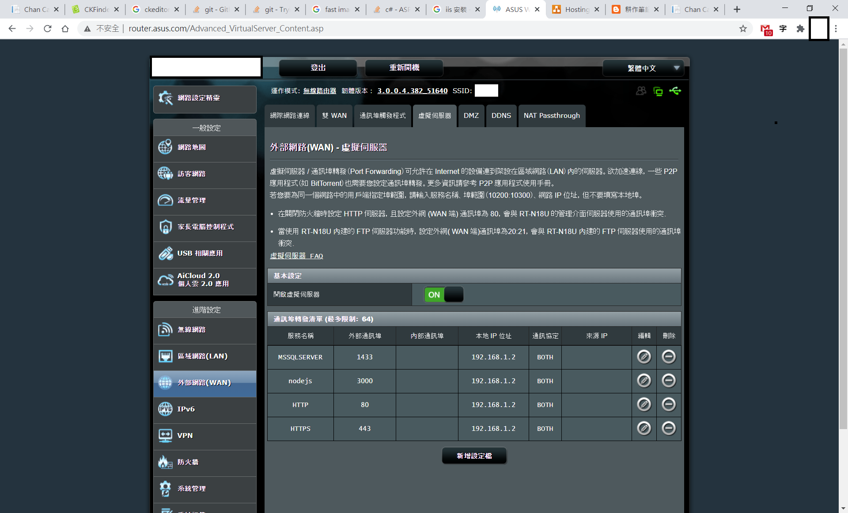Delete the MSSQLSERVER port forwarding rule

click(669, 357)
